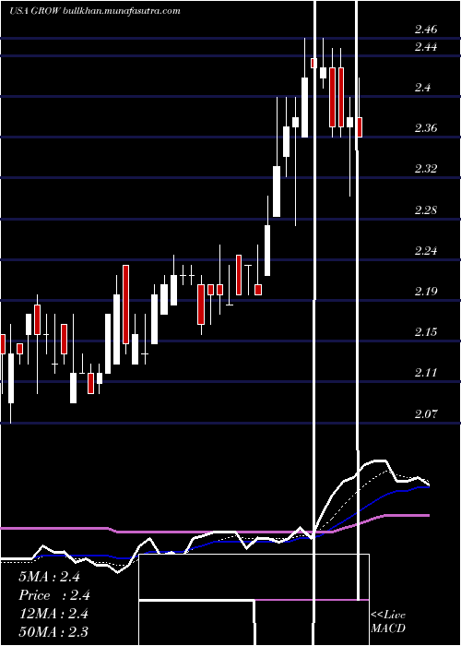Image resolution: width=461 pixels, height=646 pixels.
Task: Click the 2.24 price axis label
Action: (x=426, y=251)
